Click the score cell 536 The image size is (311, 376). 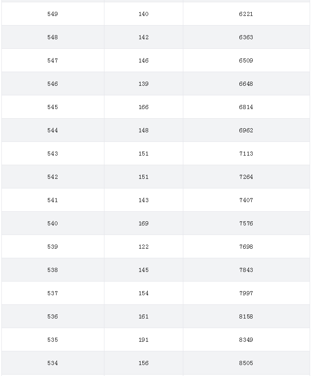pos(53,316)
